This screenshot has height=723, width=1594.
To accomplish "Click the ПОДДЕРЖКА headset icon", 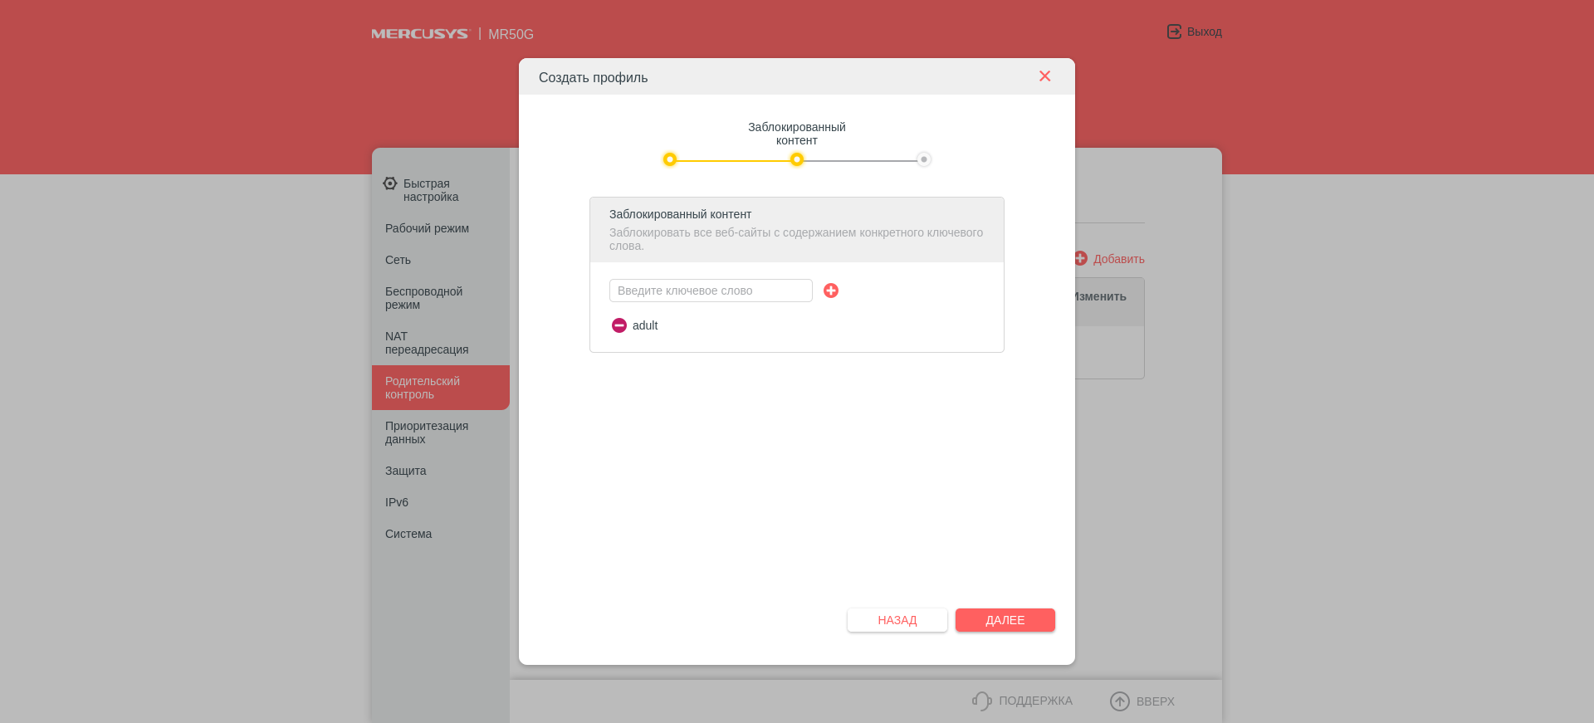I will pos(981,701).
